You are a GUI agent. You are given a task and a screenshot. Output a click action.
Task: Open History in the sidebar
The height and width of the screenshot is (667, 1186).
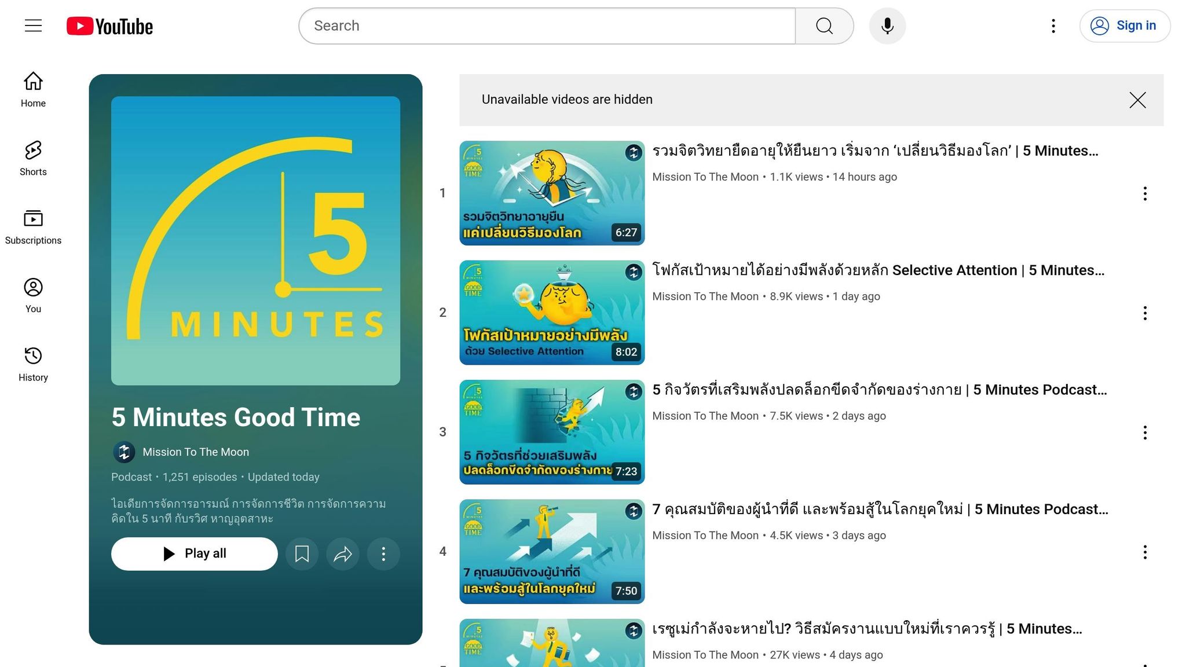click(x=33, y=364)
